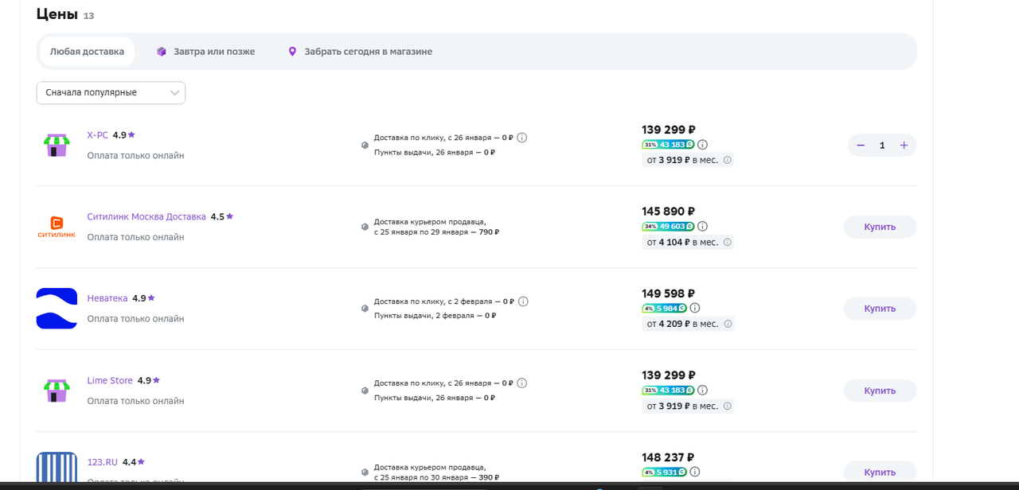Click the price 145 890 ₽
The width and height of the screenshot is (1019, 490).
pyautogui.click(x=669, y=212)
